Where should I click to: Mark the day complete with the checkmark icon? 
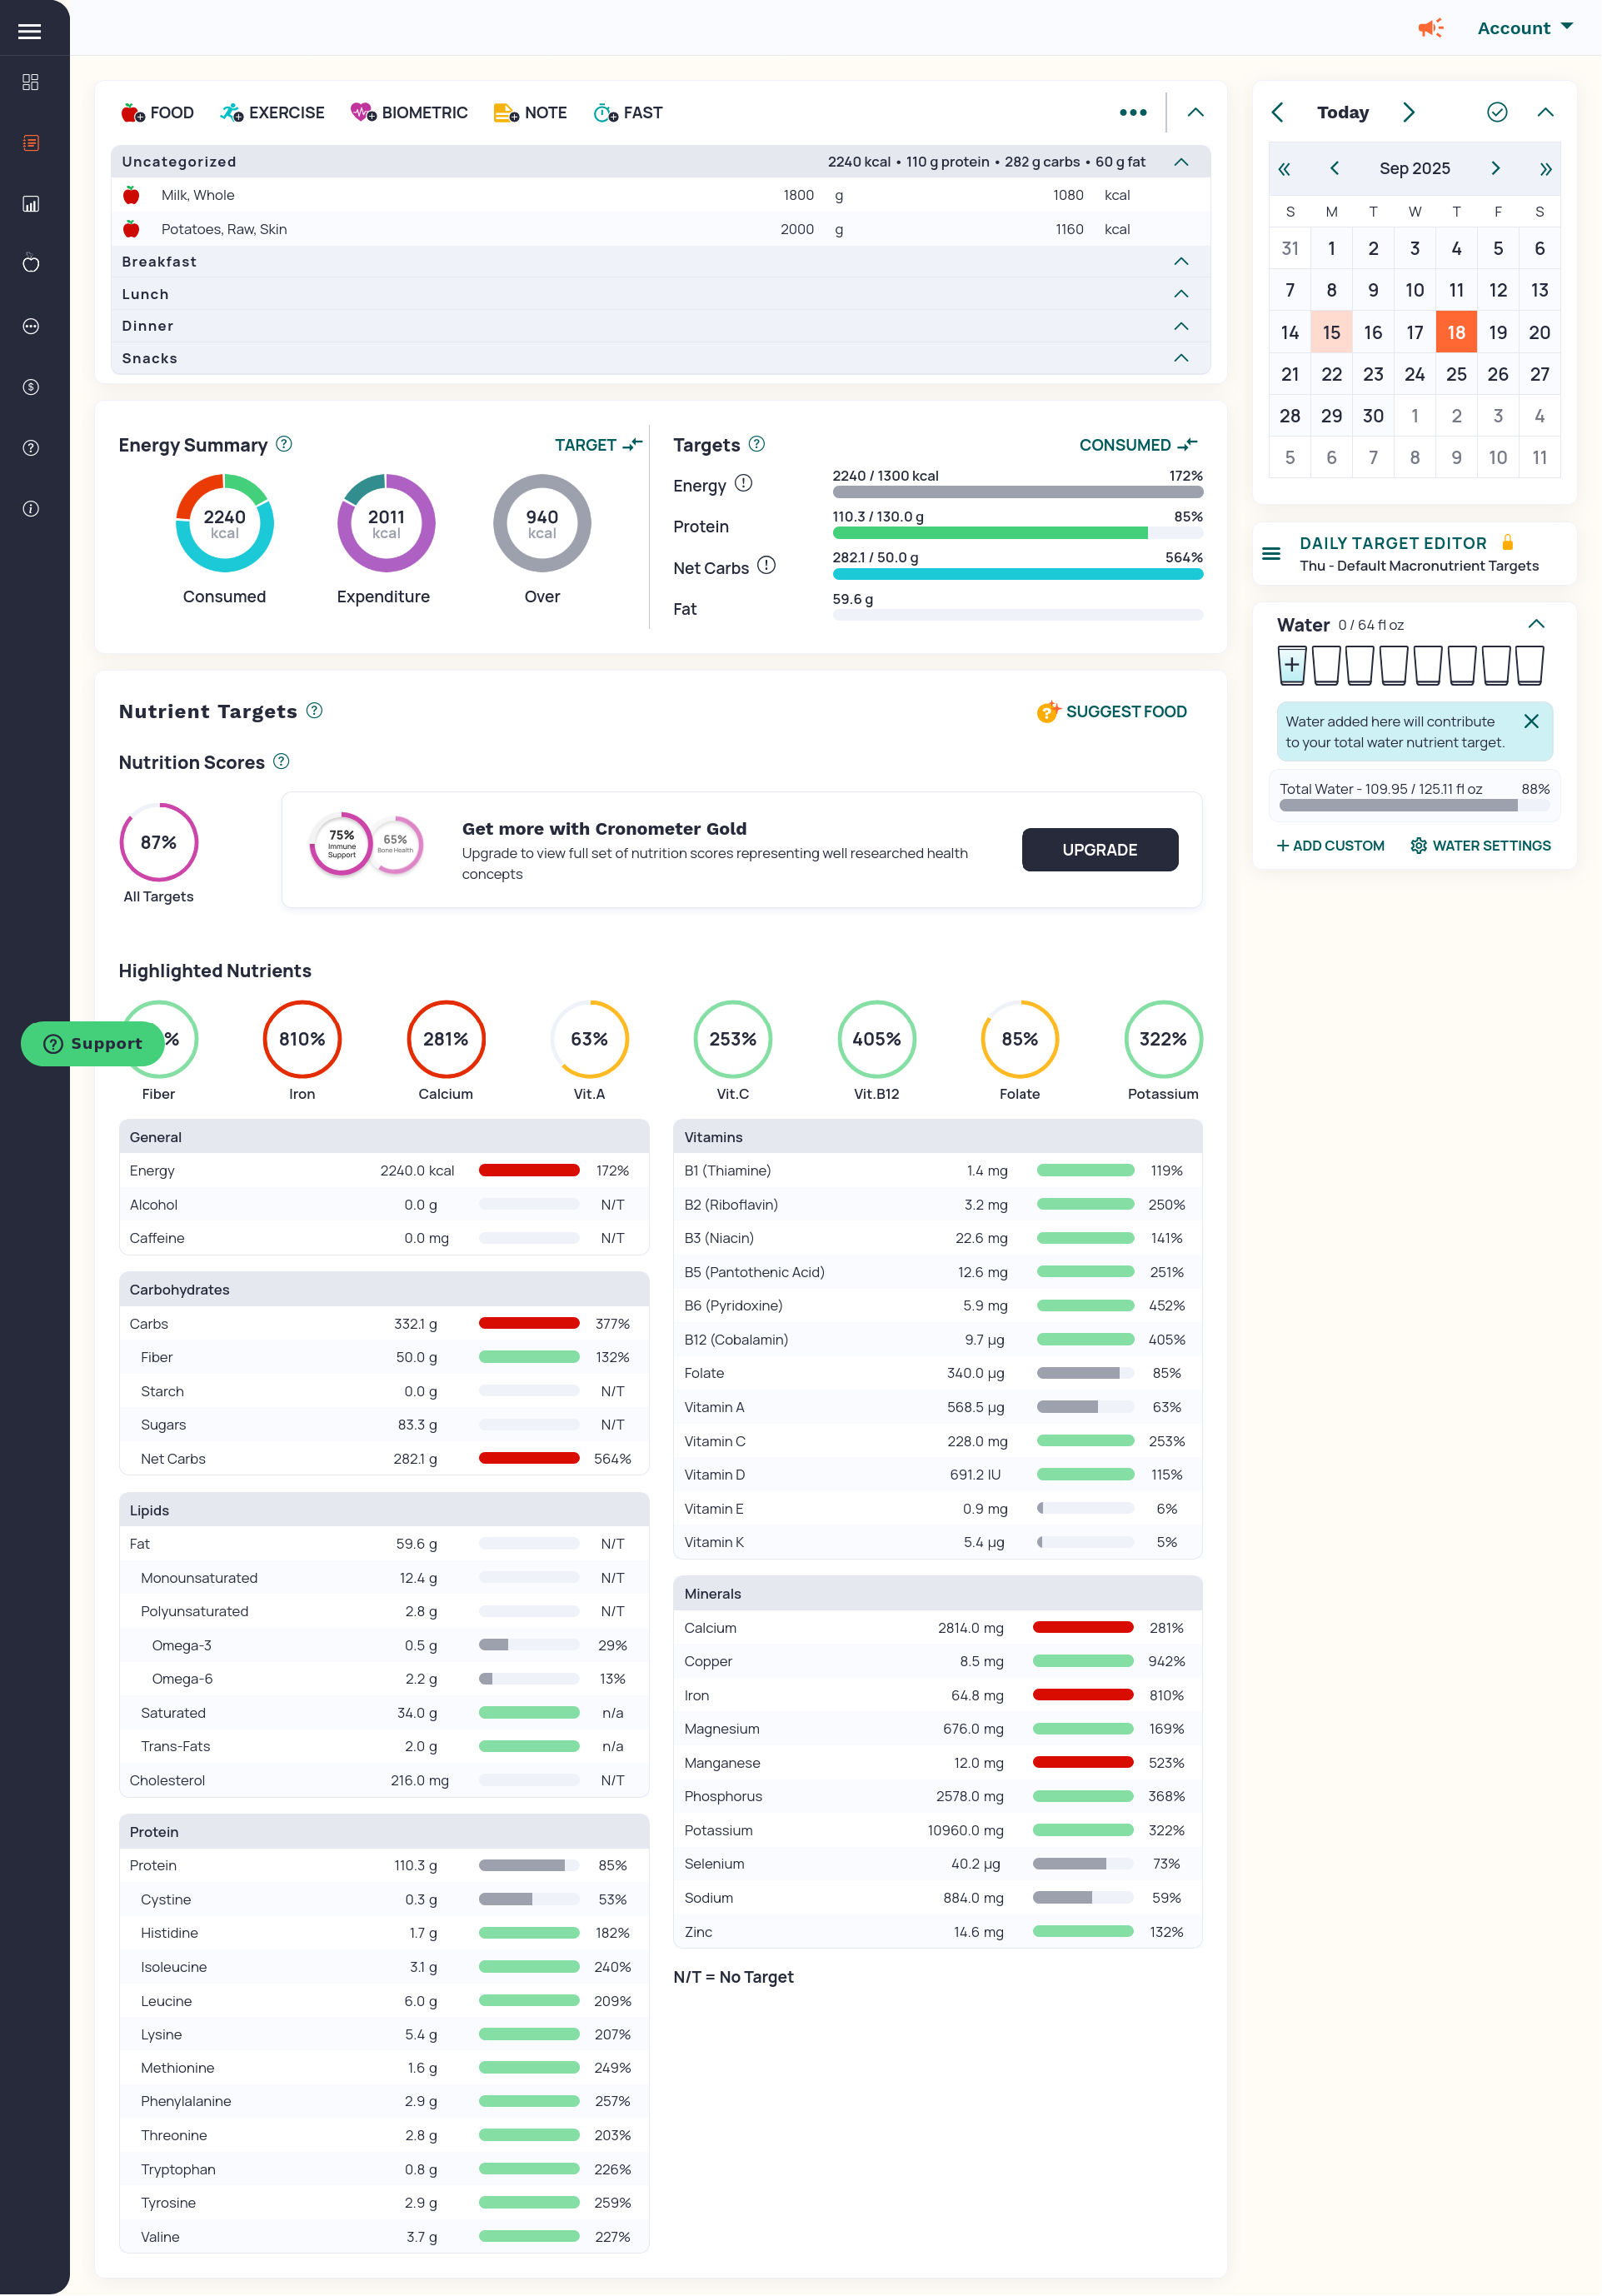point(1496,112)
